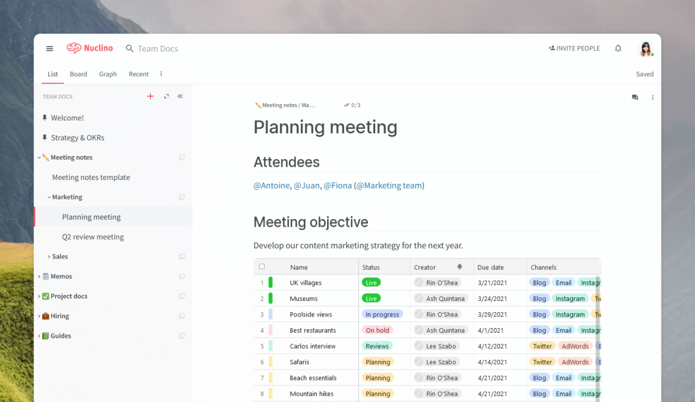Open the document's three-dot options menu

pos(653,97)
